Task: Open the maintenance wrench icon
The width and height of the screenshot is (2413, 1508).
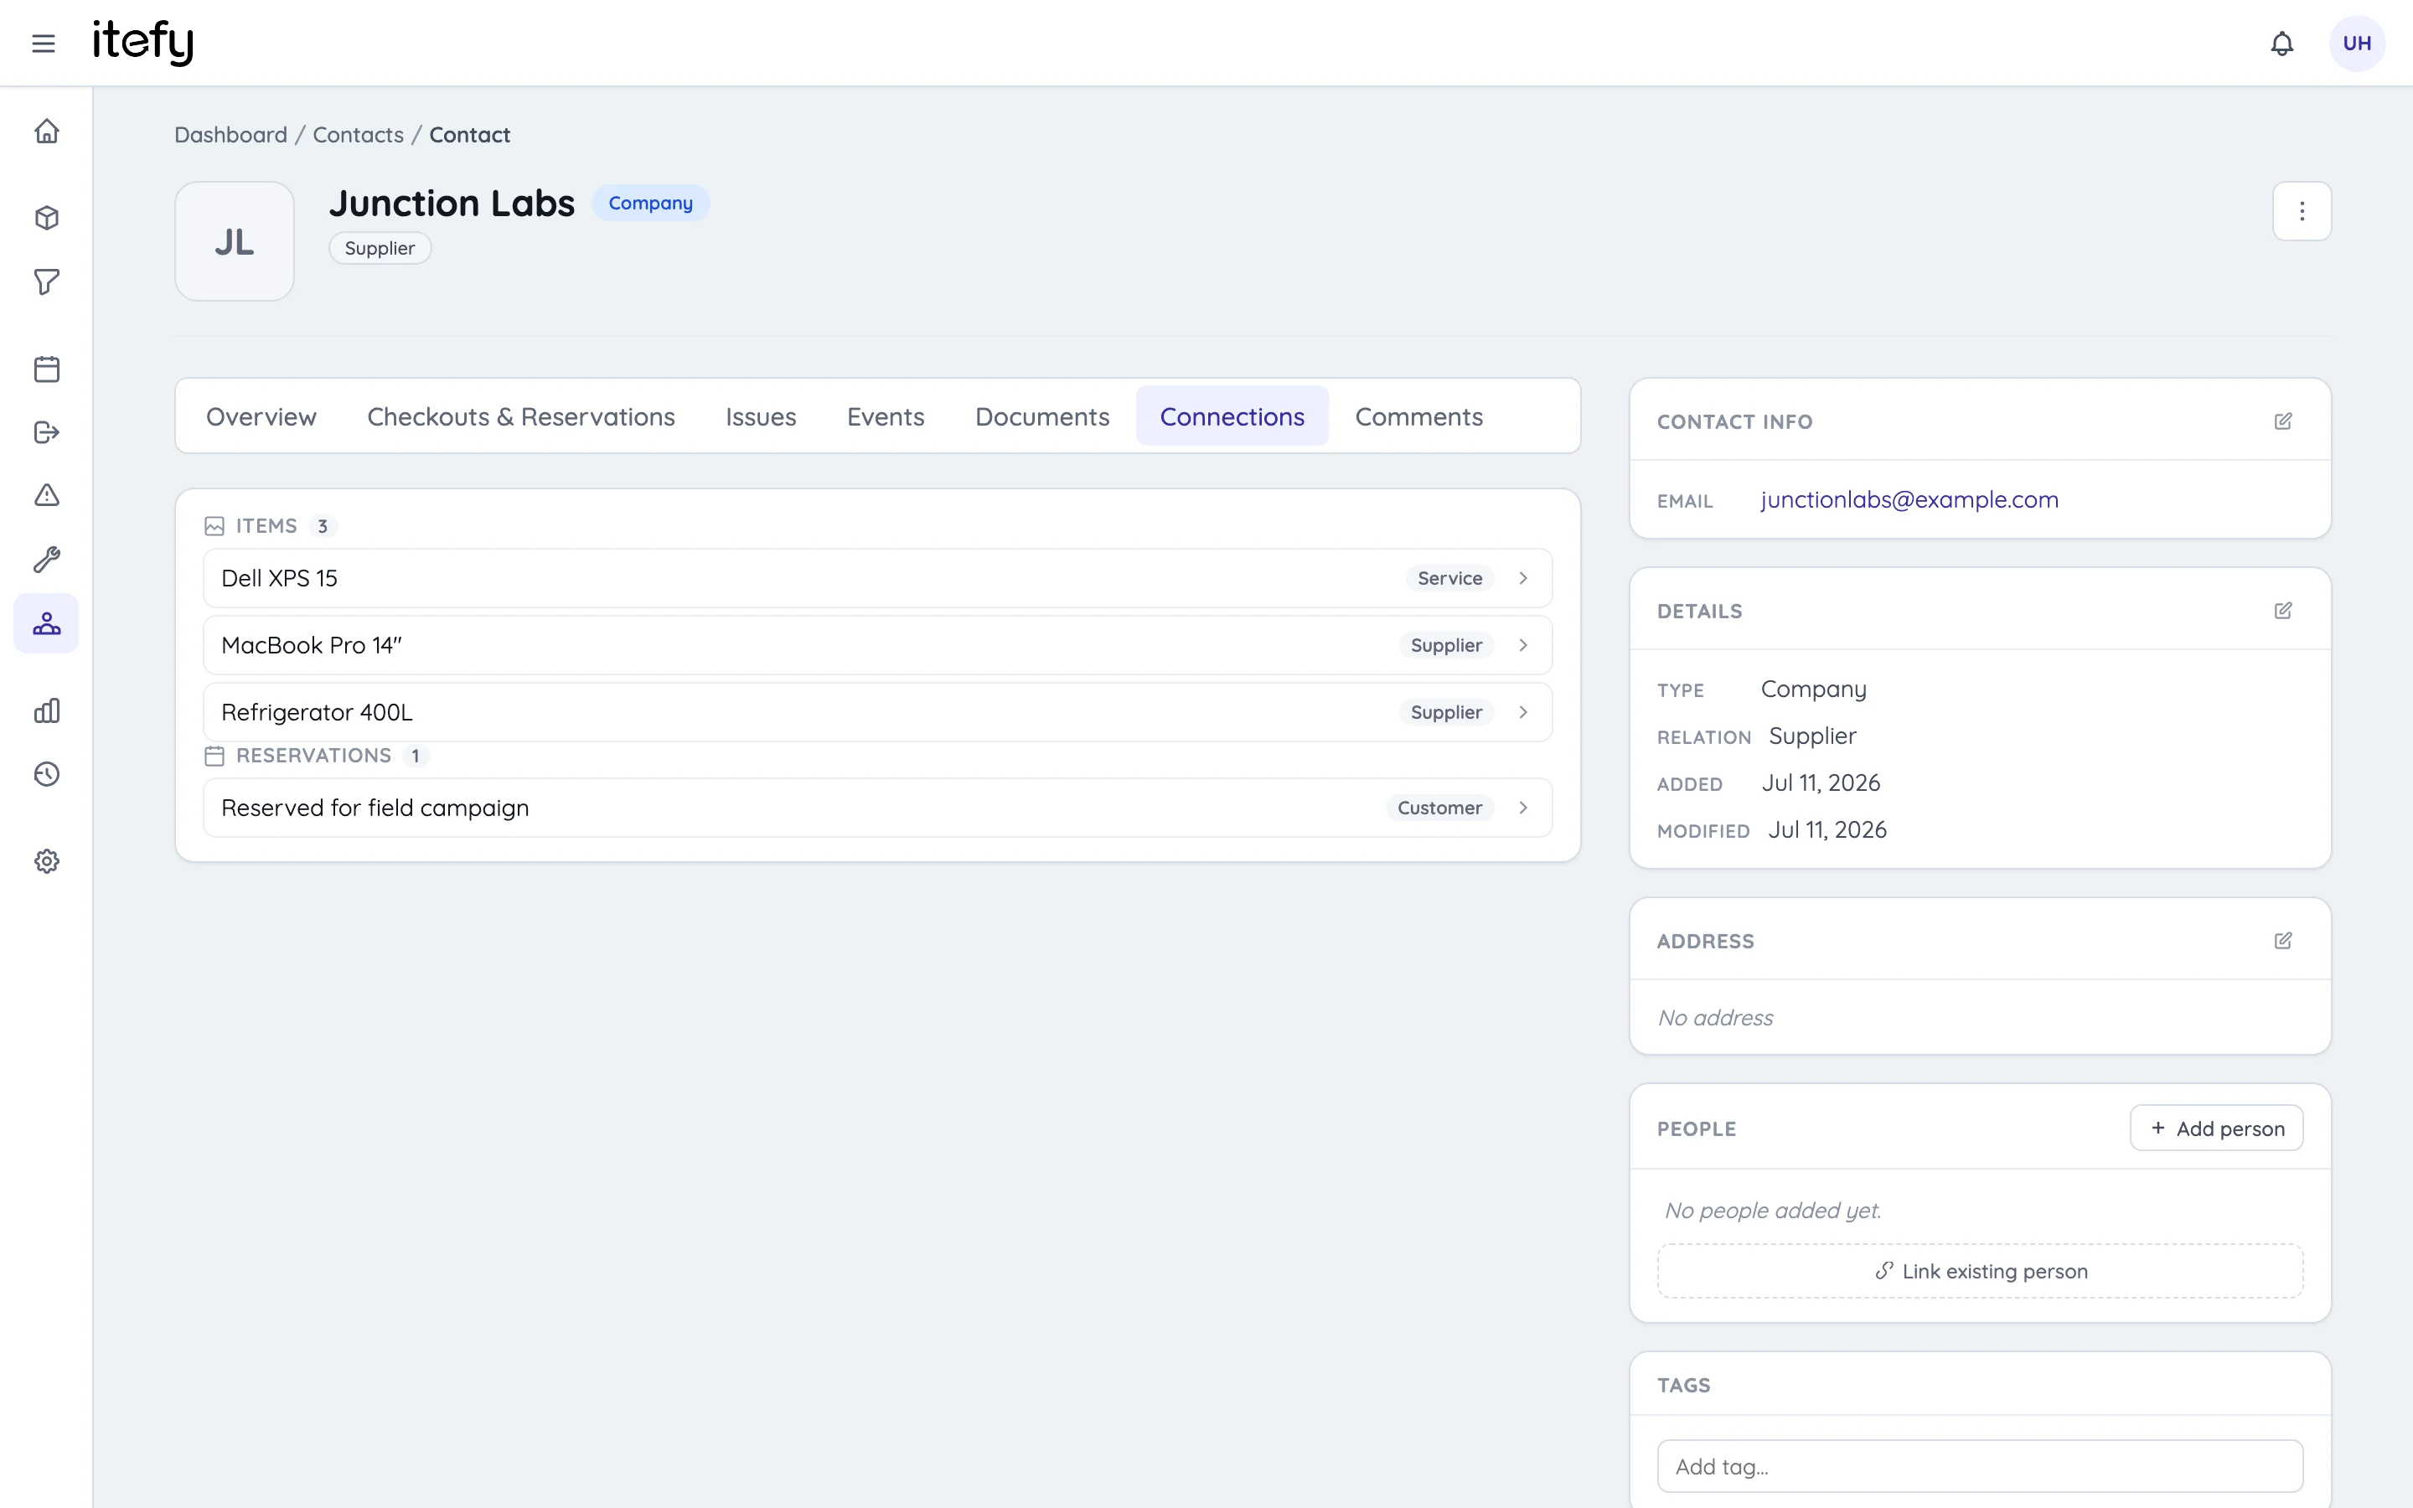Action: pyautogui.click(x=47, y=559)
